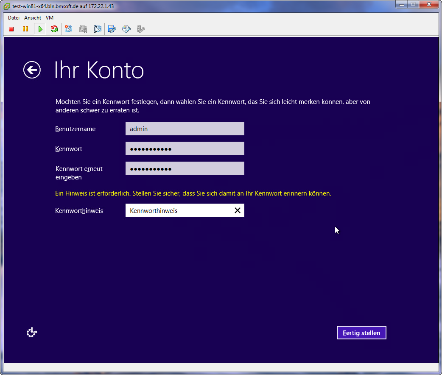Open the Ease of Access icon
The height and width of the screenshot is (375, 442).
pos(32,333)
